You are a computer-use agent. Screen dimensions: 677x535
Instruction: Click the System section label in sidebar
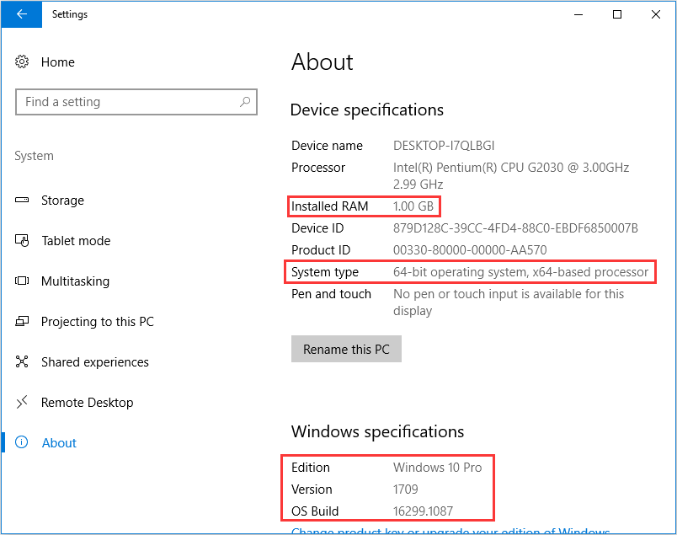[x=35, y=156]
